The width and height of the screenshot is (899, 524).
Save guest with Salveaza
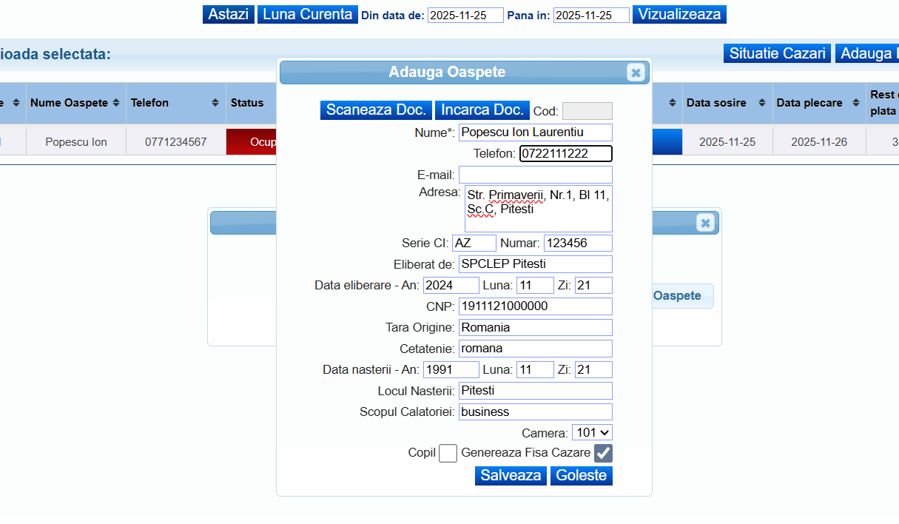pos(511,475)
